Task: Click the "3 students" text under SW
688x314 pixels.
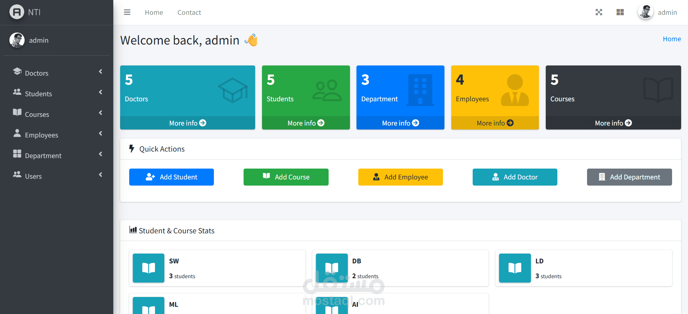Action: point(182,276)
